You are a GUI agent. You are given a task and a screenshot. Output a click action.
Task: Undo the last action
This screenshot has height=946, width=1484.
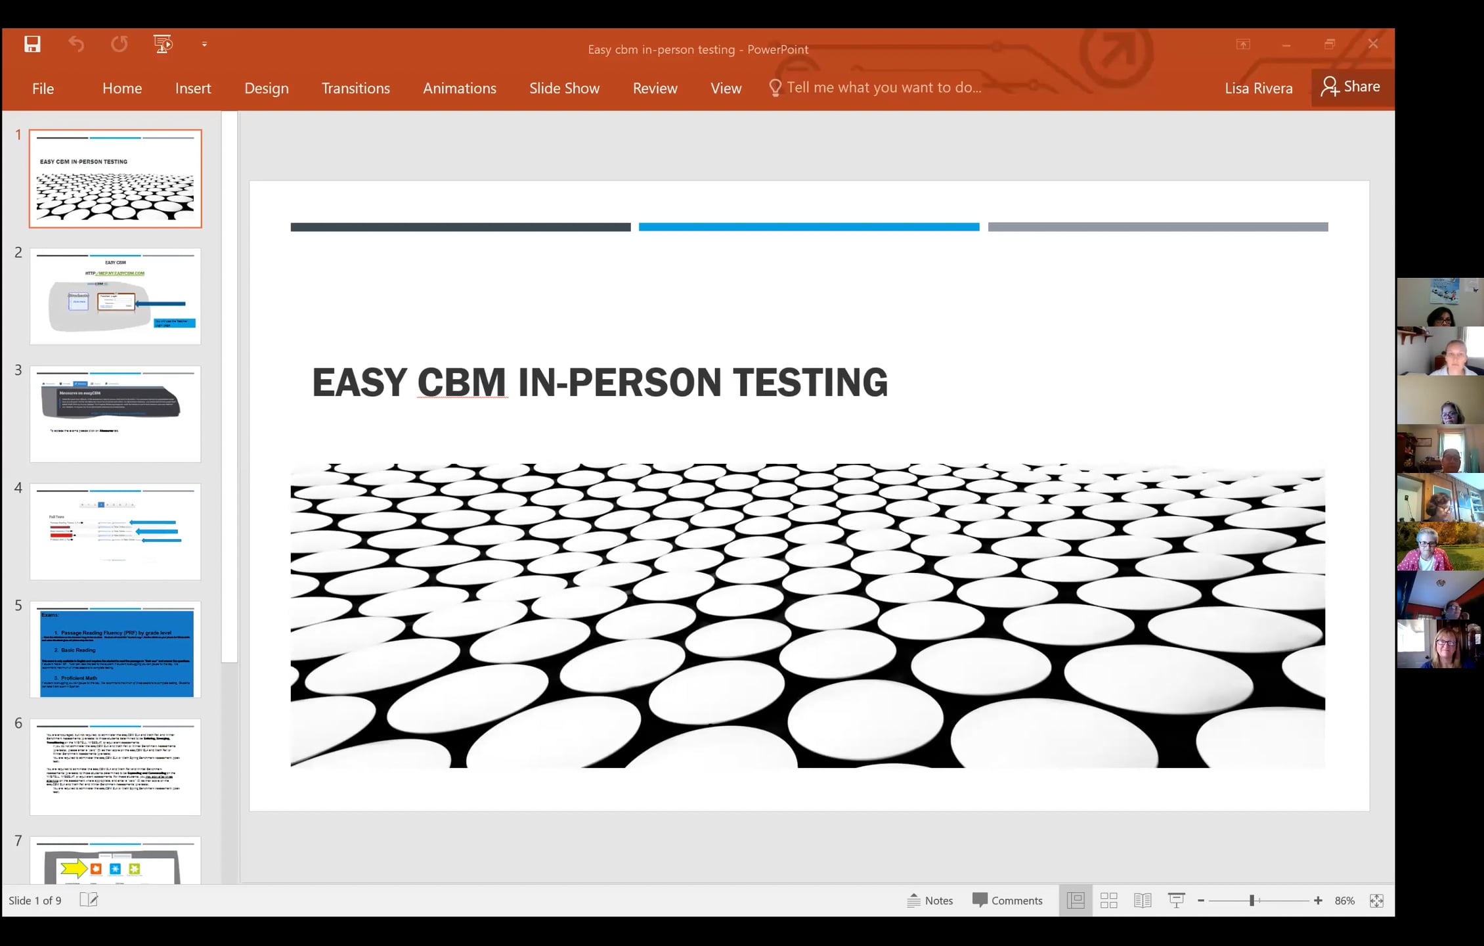(76, 43)
